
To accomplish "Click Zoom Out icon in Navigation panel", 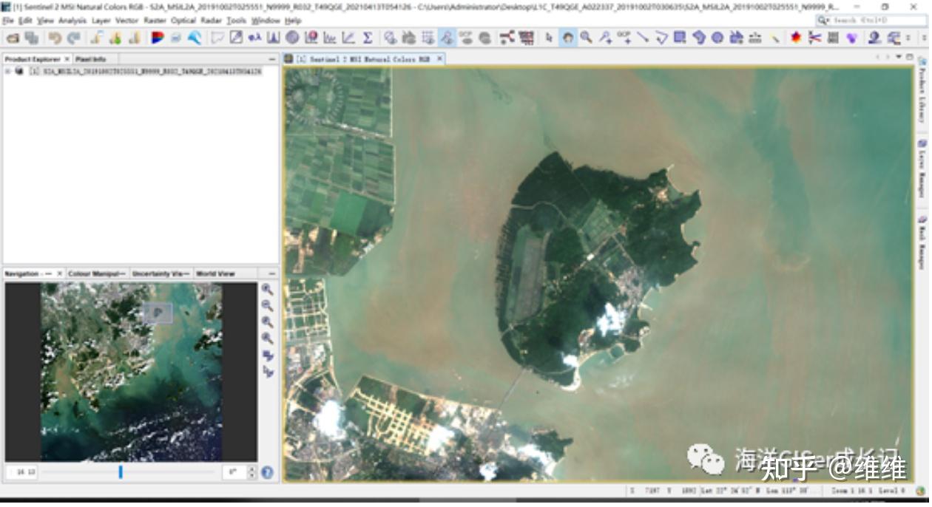I will click(267, 306).
